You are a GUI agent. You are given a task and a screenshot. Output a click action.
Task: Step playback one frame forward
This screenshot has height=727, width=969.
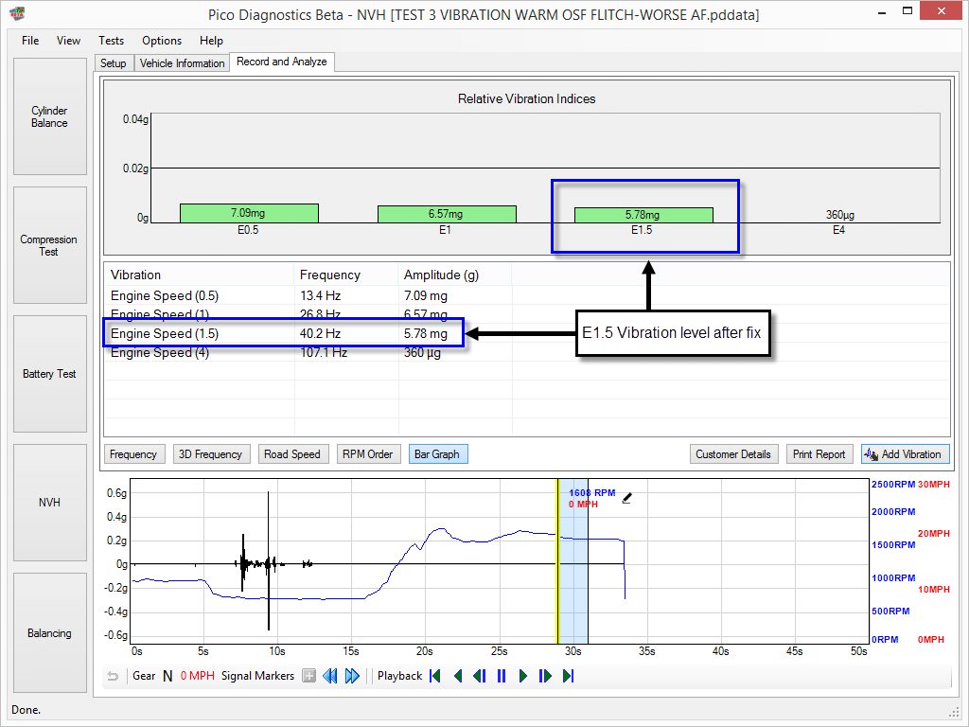[545, 676]
